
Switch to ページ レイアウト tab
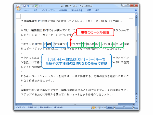point(48,10)
